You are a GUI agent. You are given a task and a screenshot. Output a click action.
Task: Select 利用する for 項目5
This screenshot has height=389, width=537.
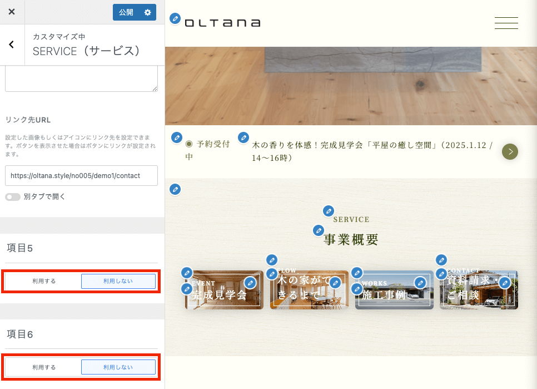[x=44, y=281]
